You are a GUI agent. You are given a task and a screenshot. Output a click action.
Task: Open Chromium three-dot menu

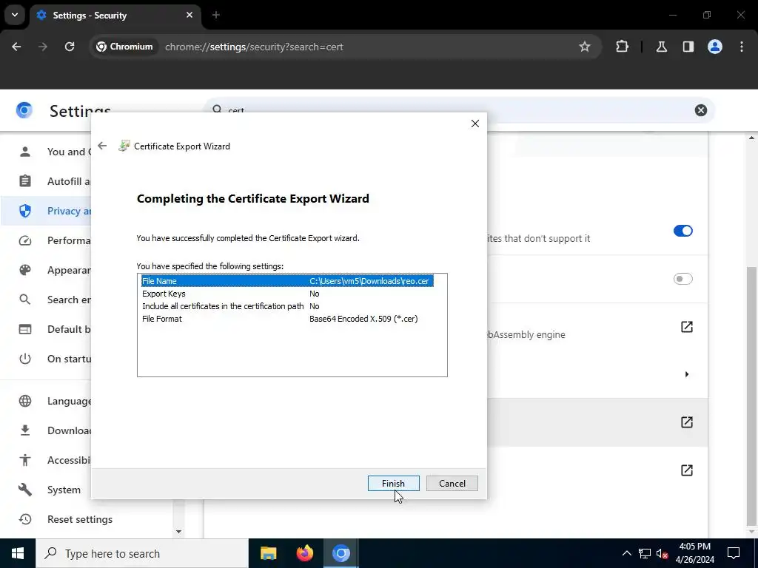(742, 47)
